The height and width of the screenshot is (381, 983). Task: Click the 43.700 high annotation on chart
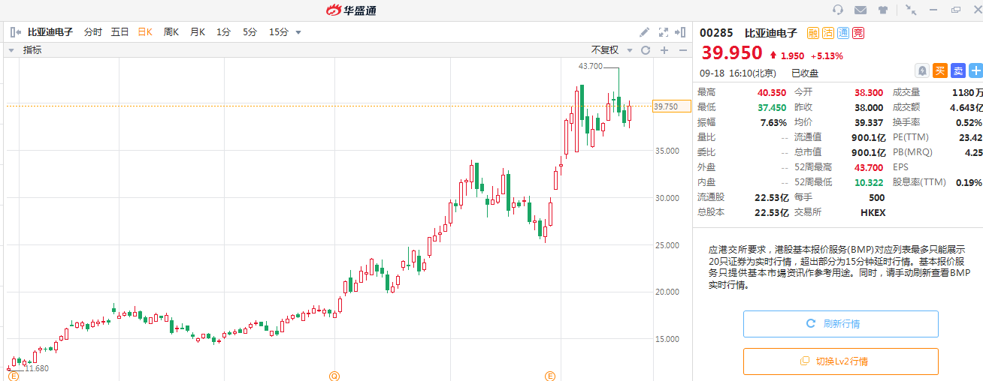coord(590,66)
